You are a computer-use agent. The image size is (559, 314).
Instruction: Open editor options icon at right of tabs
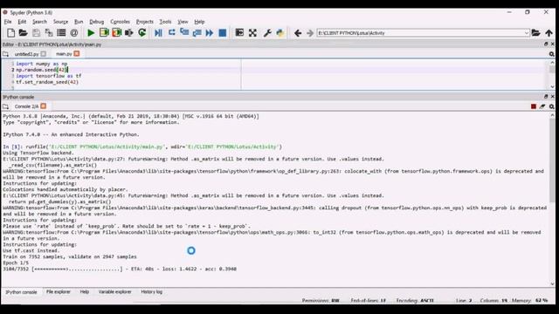click(551, 54)
